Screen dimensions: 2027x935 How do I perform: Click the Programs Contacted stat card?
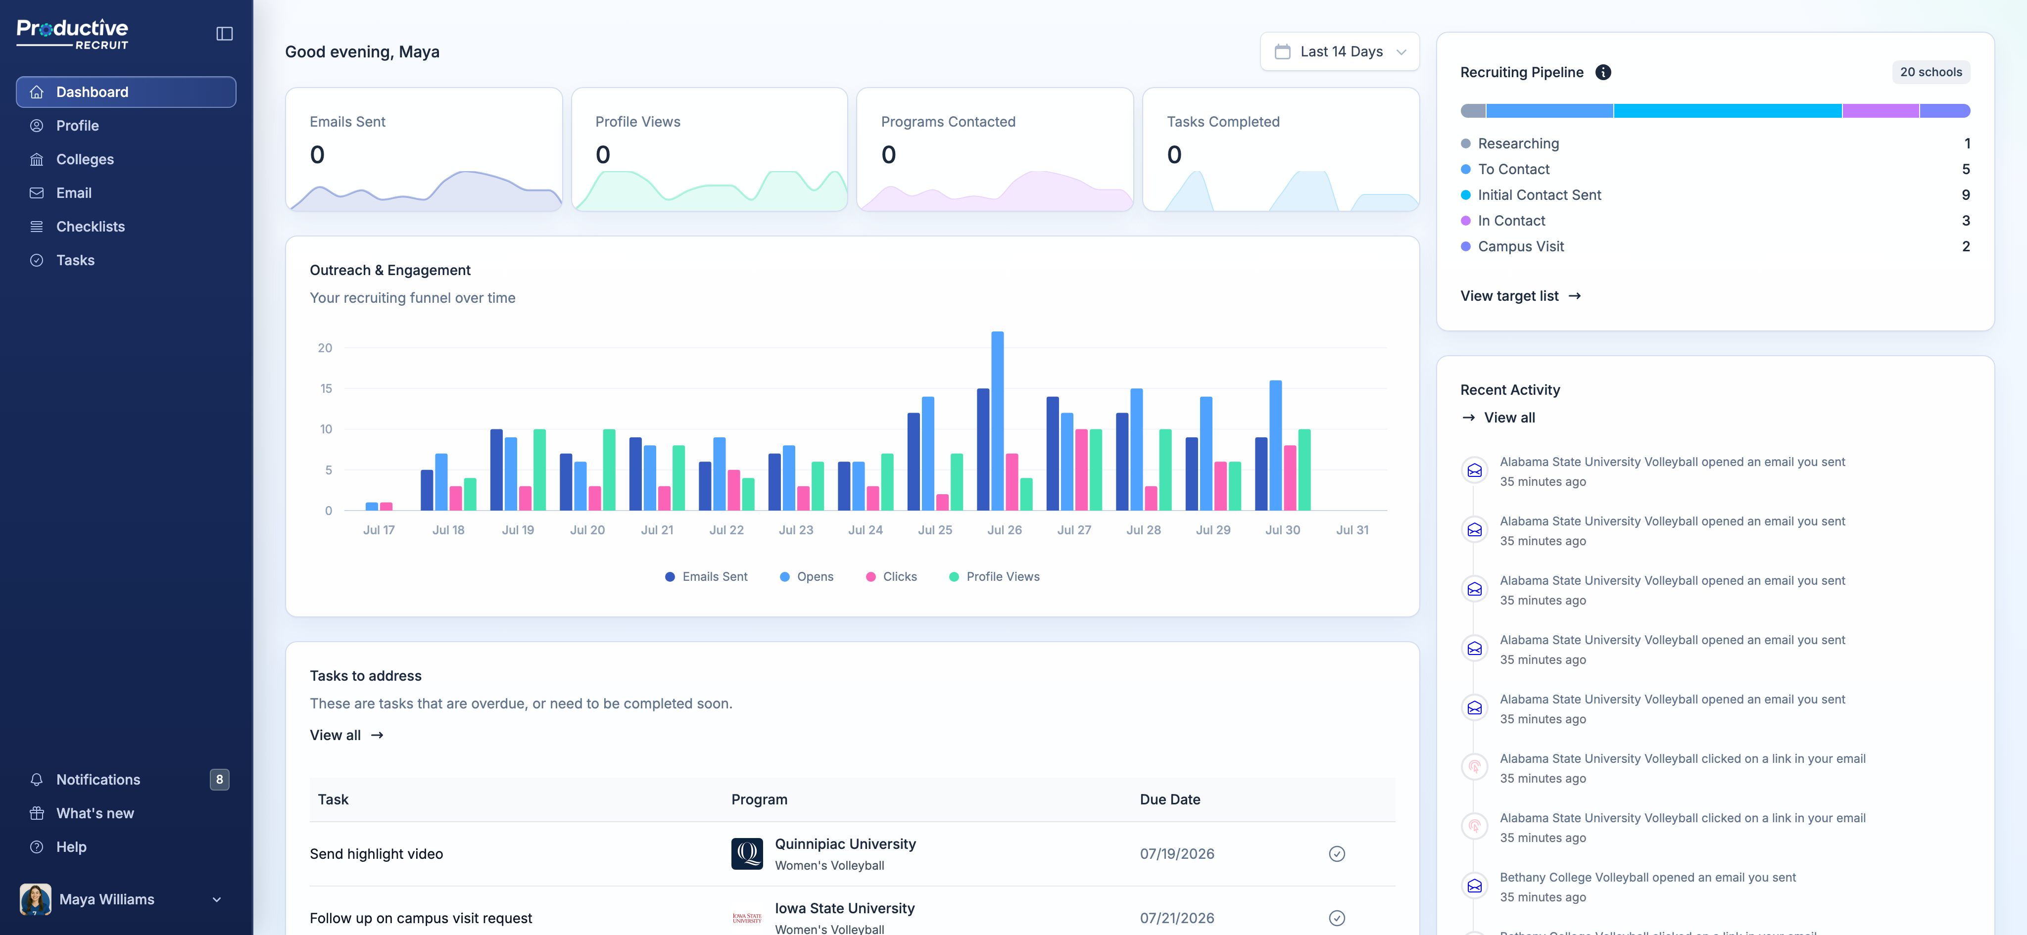(995, 149)
